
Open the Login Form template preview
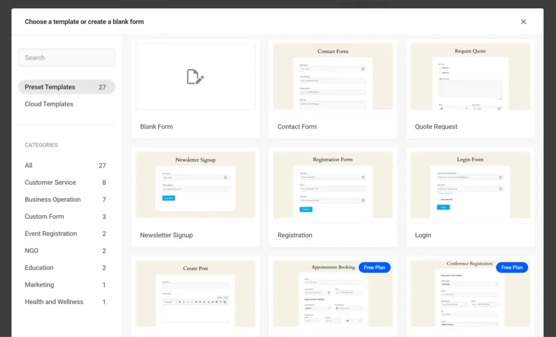click(470, 185)
